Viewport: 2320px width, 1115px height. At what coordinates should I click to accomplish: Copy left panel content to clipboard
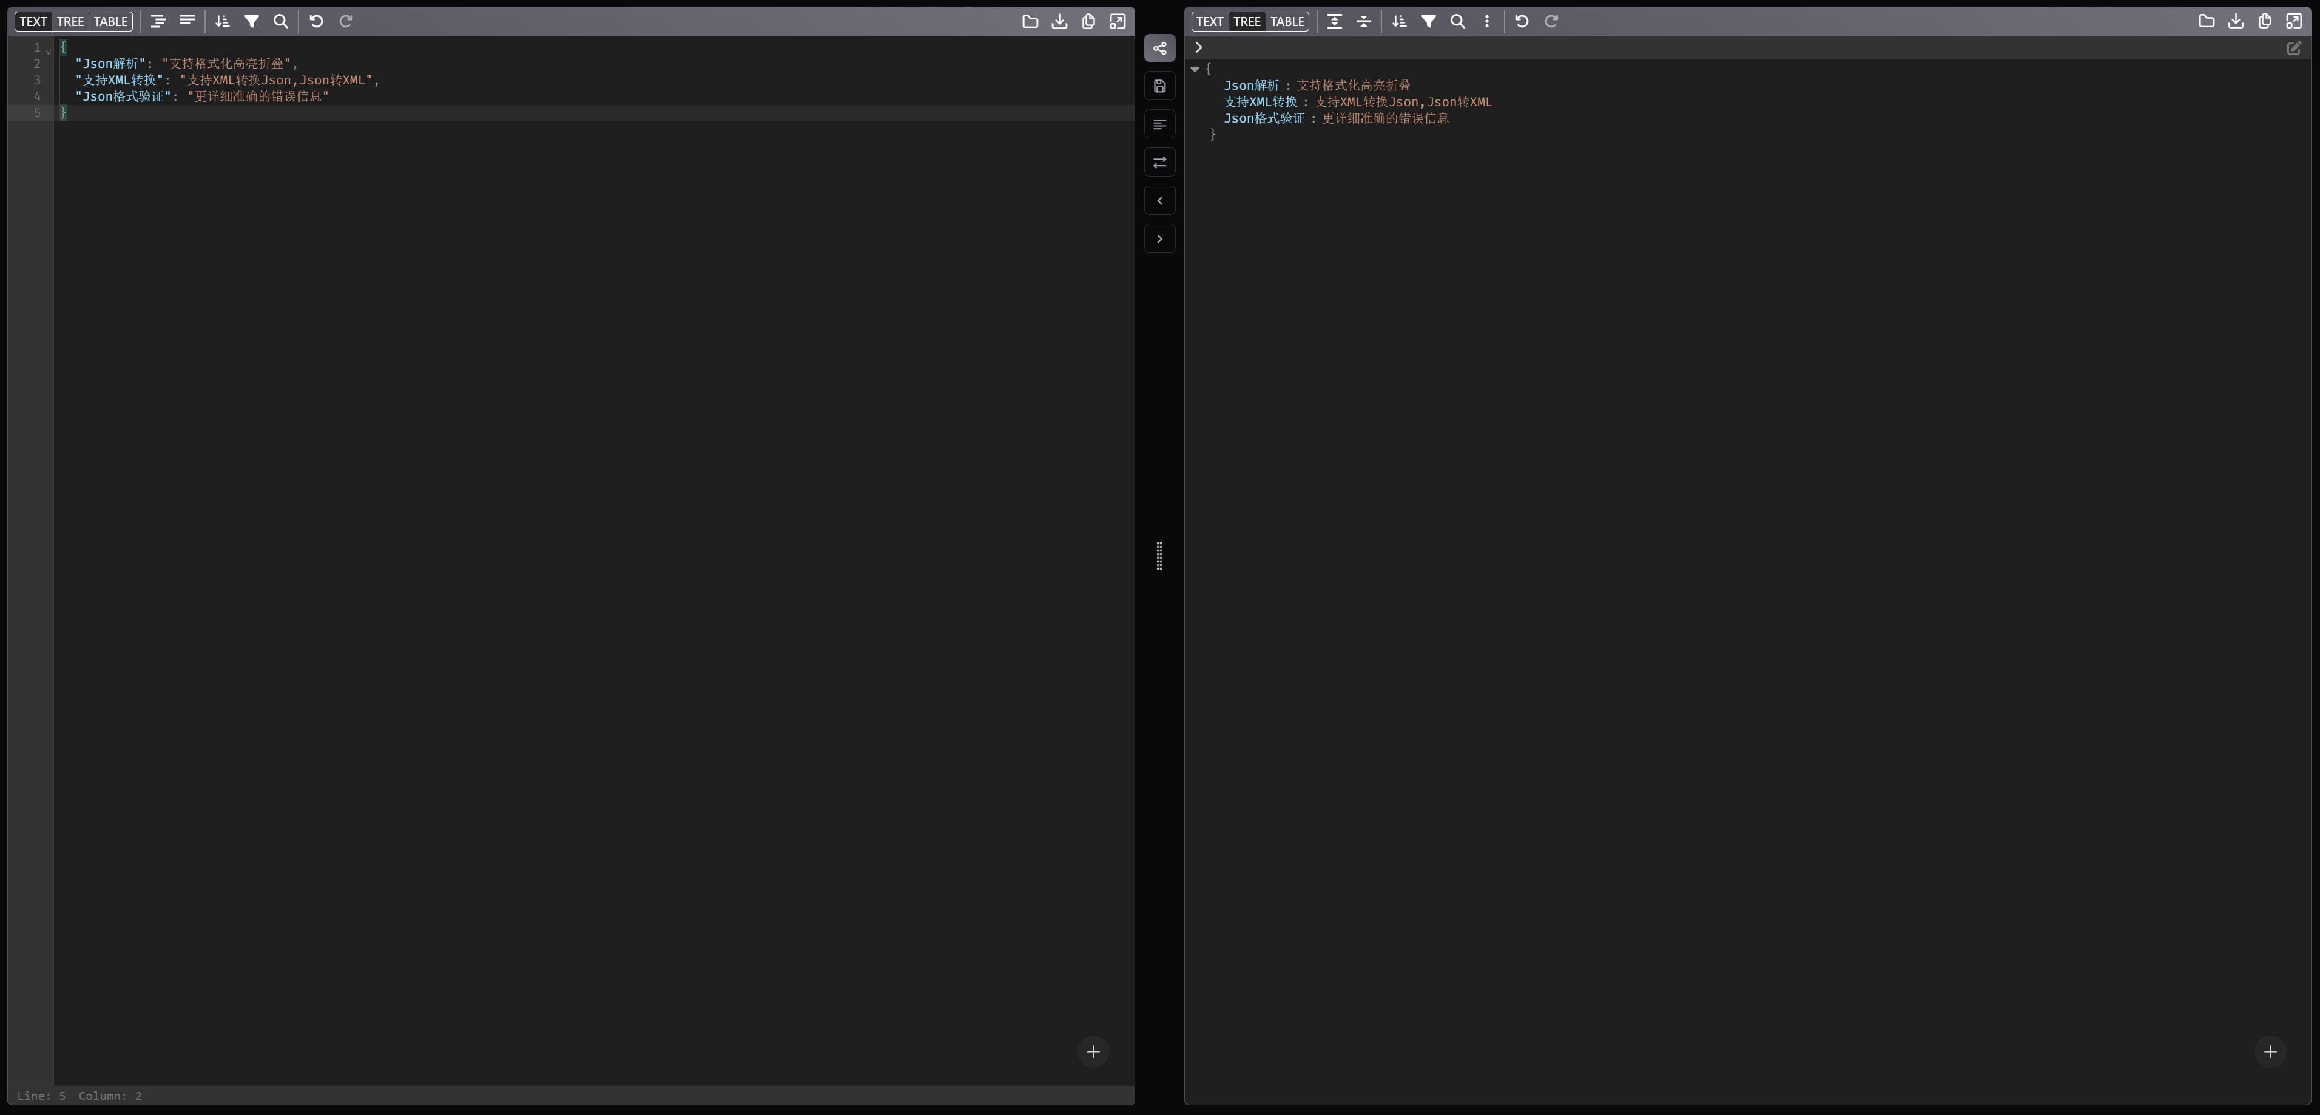[1089, 22]
